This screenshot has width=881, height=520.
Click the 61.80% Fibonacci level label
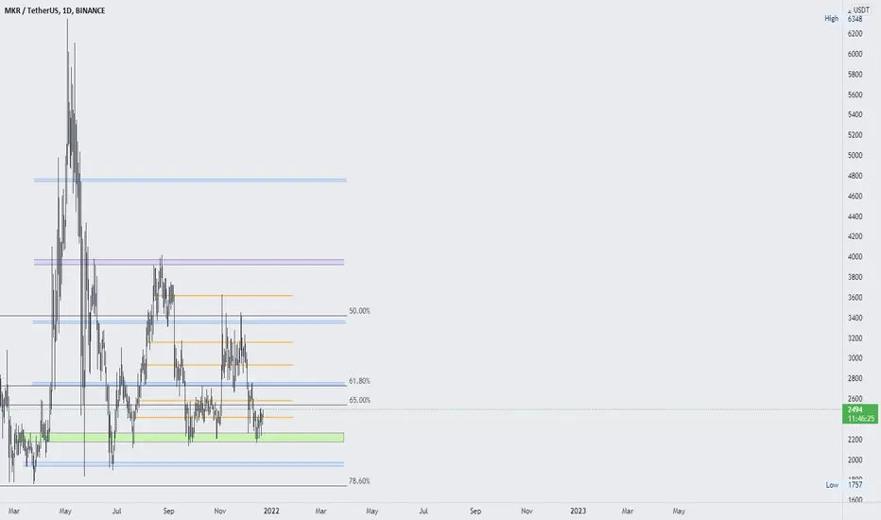(359, 381)
